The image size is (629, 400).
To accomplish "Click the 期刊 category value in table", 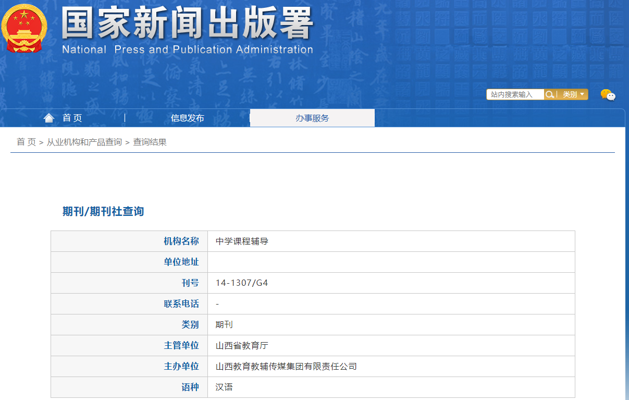I will tap(224, 324).
